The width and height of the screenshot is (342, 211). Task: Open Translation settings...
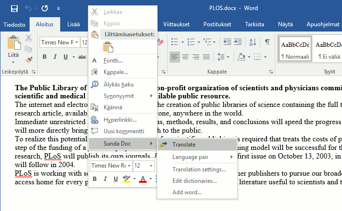(x=197, y=169)
